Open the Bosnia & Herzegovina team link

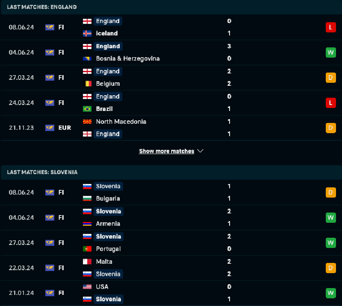coord(128,58)
